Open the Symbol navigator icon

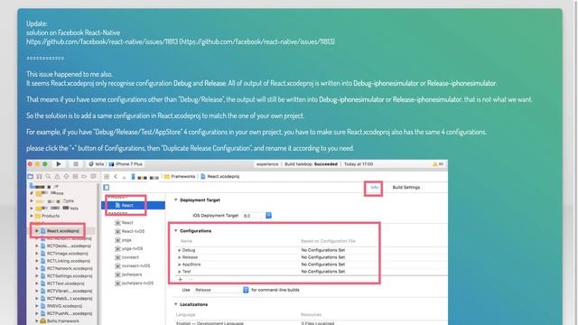(x=39, y=177)
